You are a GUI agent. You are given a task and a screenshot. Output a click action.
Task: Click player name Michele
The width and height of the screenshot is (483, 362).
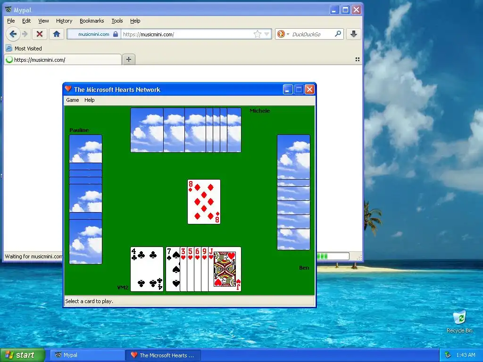coord(260,111)
